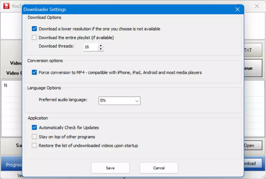Click the red app icon in the main window title bar
The width and height of the screenshot is (266, 179).
coord(6,6)
